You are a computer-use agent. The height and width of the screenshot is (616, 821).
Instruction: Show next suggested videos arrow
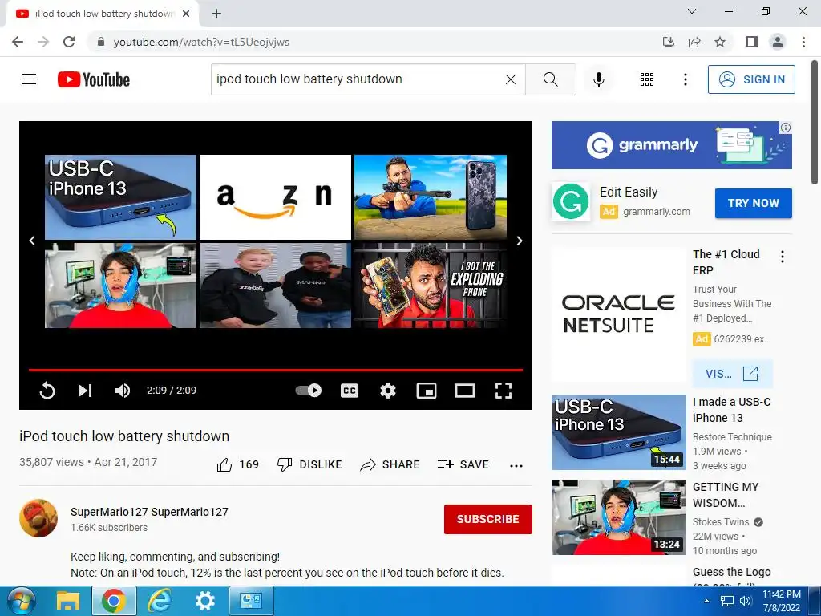pos(520,241)
